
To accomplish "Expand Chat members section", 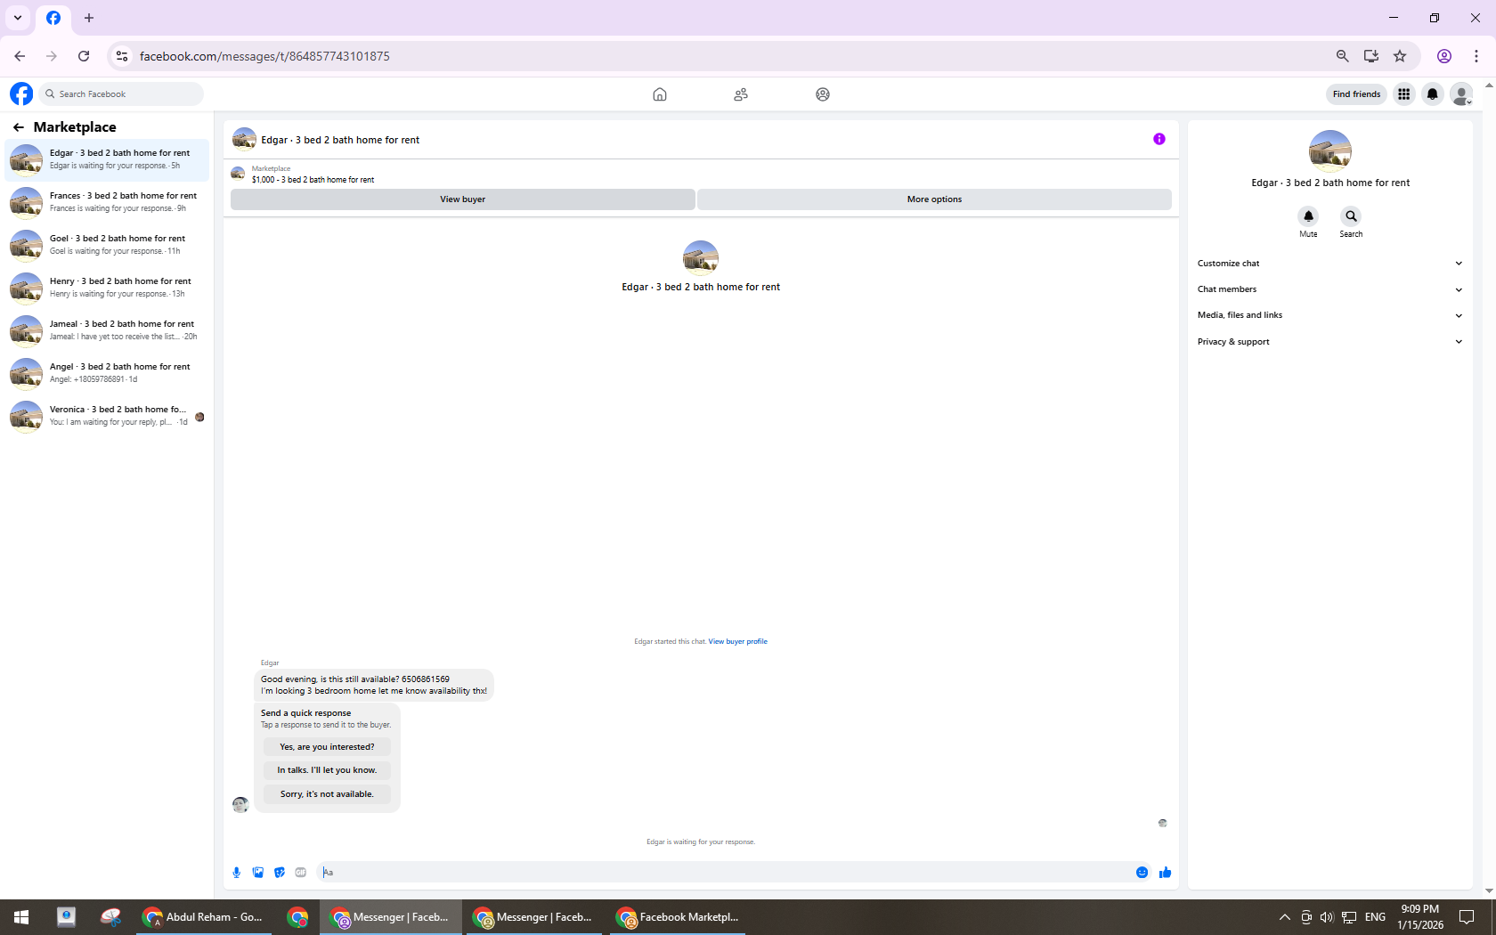I will (x=1329, y=289).
